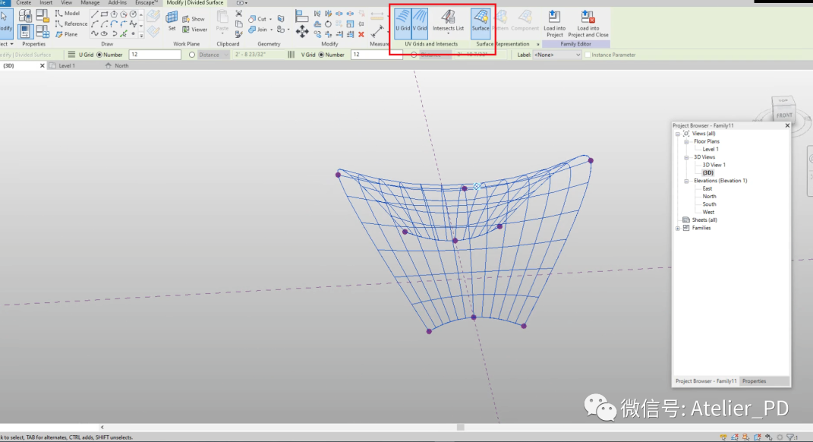Click the Rotate tool in Modify panel
Viewport: 813px width, 442px height.
pyautogui.click(x=328, y=24)
